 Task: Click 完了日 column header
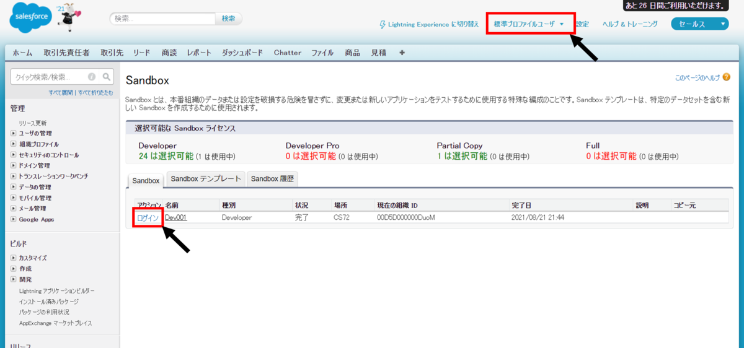point(522,205)
